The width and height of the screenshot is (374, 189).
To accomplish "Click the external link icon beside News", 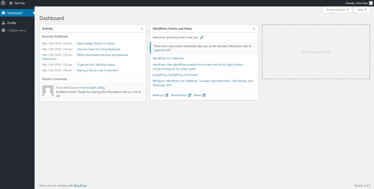I will tap(204, 95).
